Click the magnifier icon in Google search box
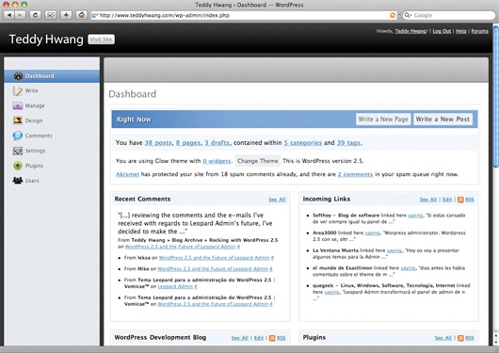Viewport: 499px width, 353px height. (x=408, y=15)
